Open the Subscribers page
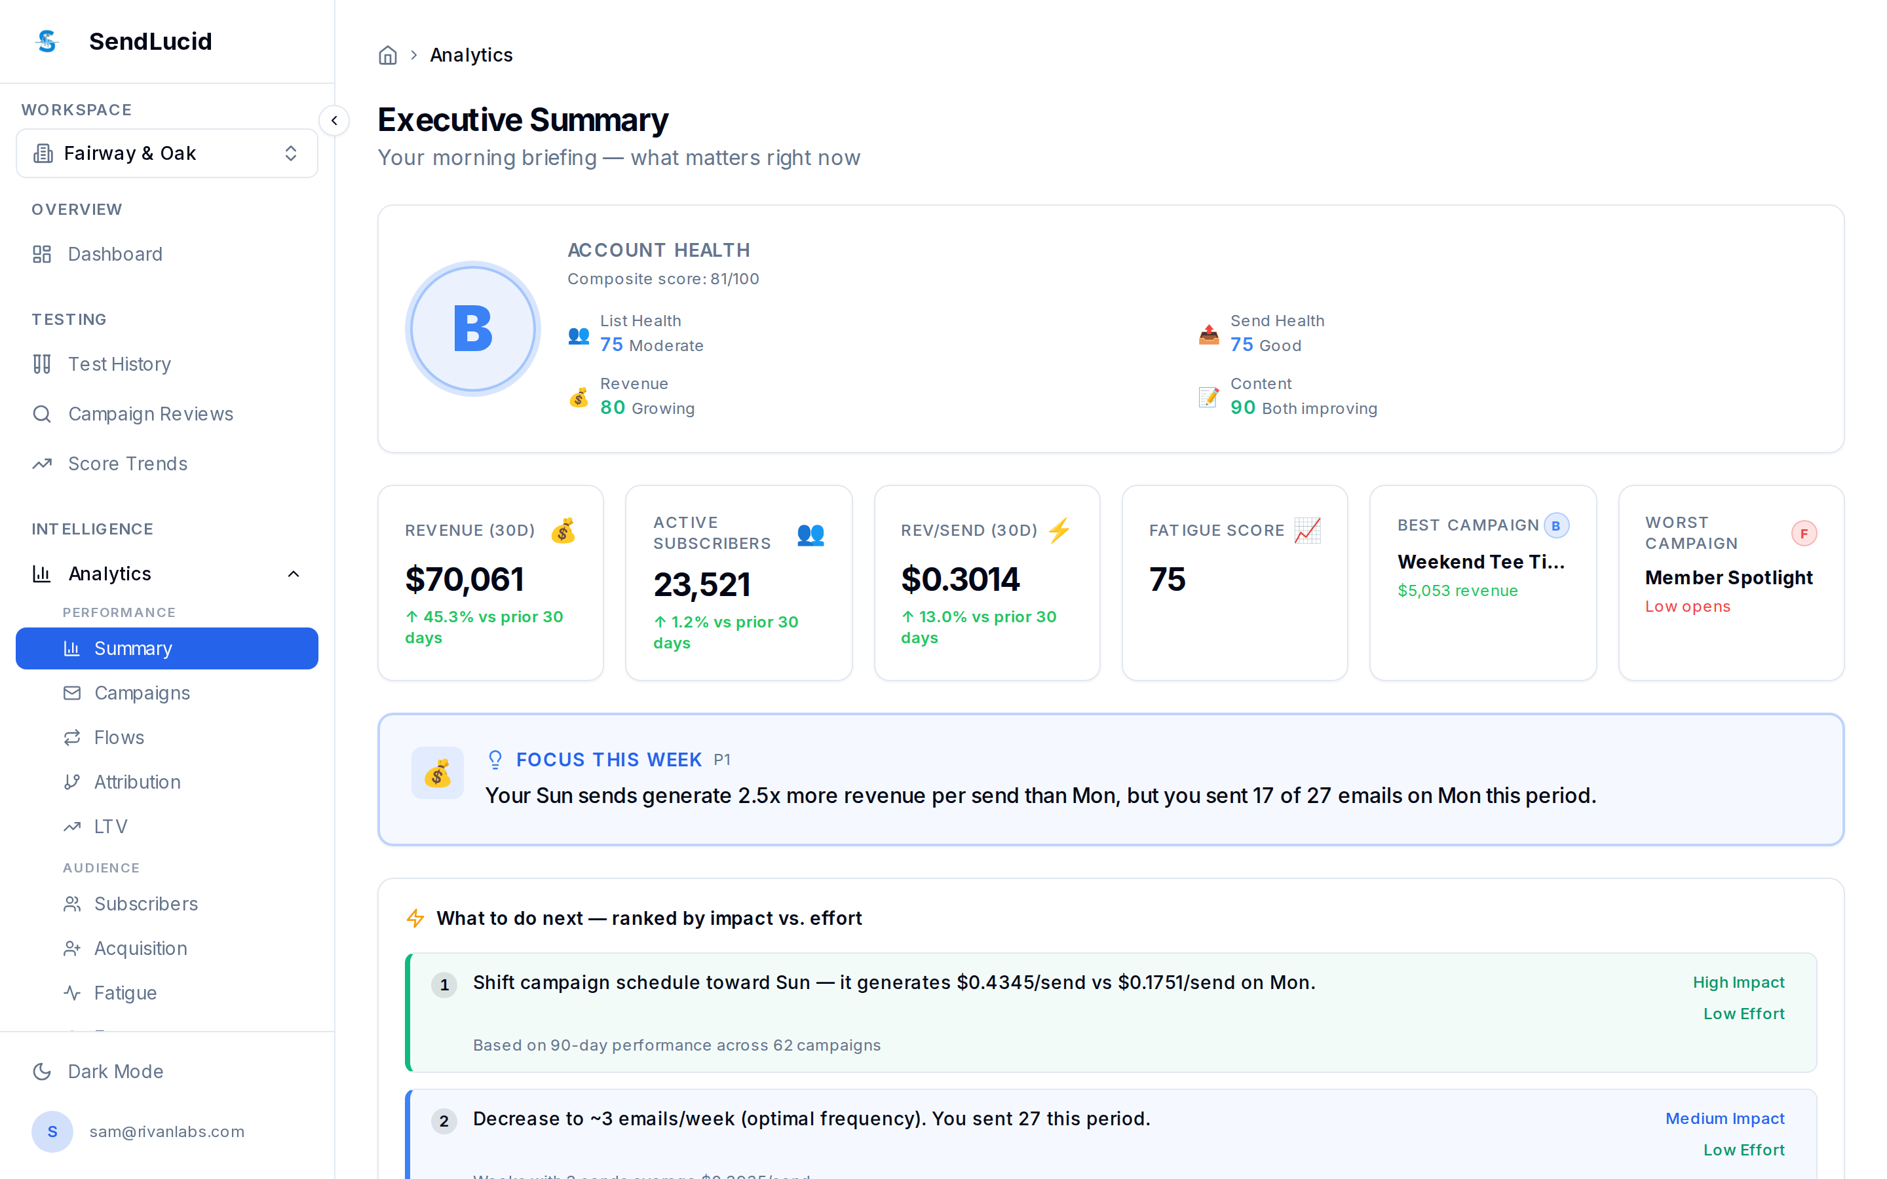Viewport: 1887px width, 1179px height. [x=167, y=904]
